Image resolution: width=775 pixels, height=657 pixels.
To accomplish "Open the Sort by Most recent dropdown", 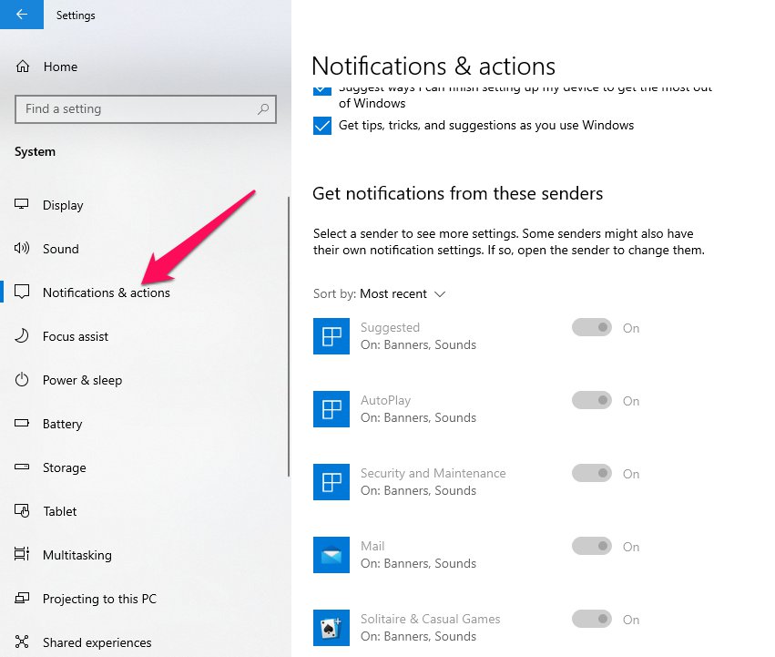I will (402, 293).
